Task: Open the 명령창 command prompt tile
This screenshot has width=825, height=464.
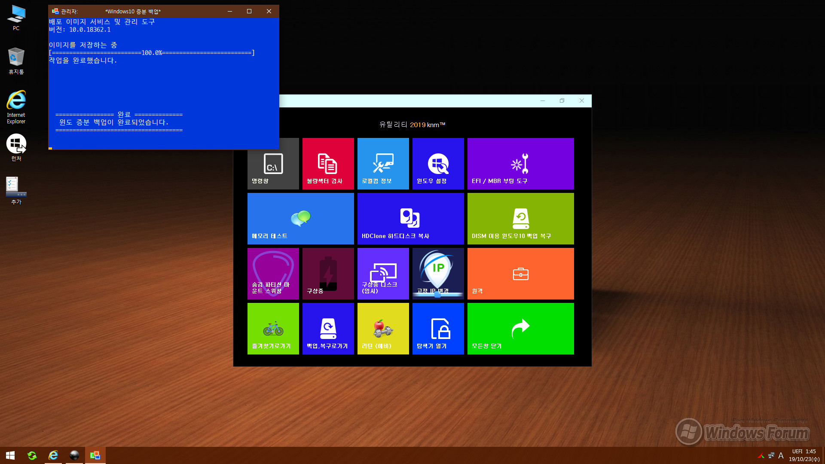Action: [x=273, y=164]
